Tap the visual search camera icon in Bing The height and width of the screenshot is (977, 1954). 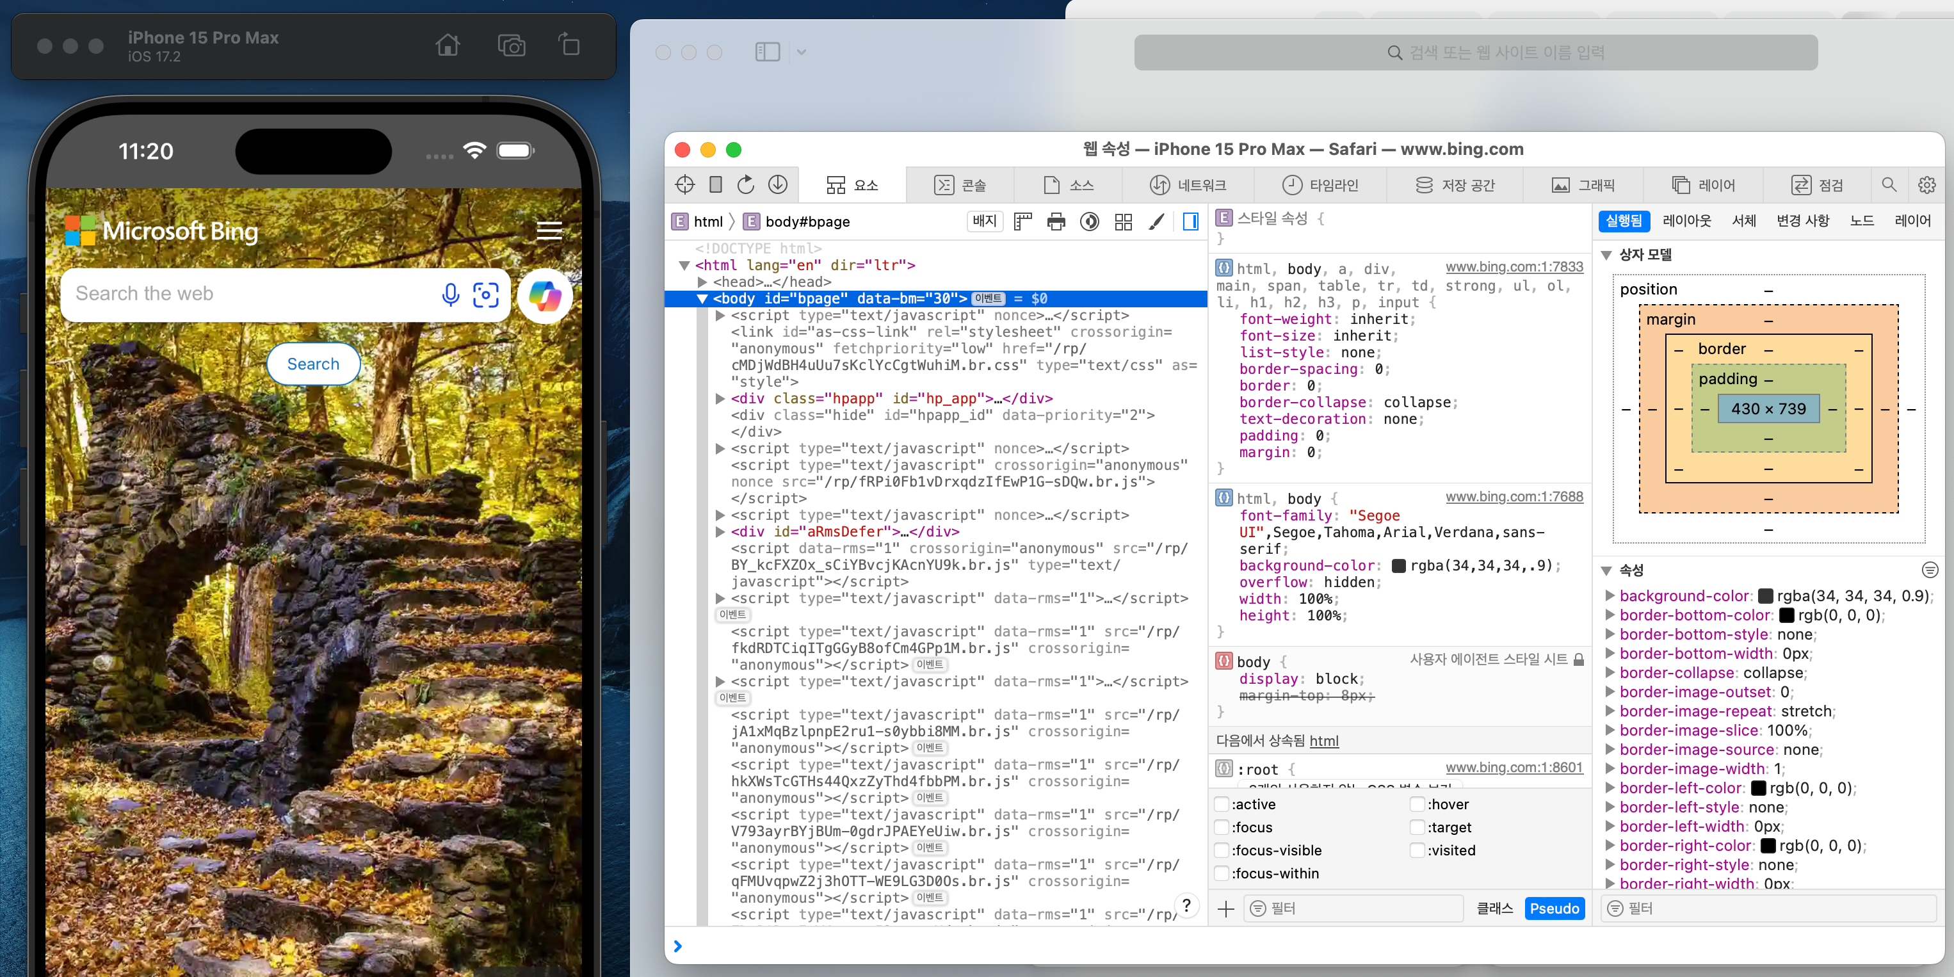[485, 295]
